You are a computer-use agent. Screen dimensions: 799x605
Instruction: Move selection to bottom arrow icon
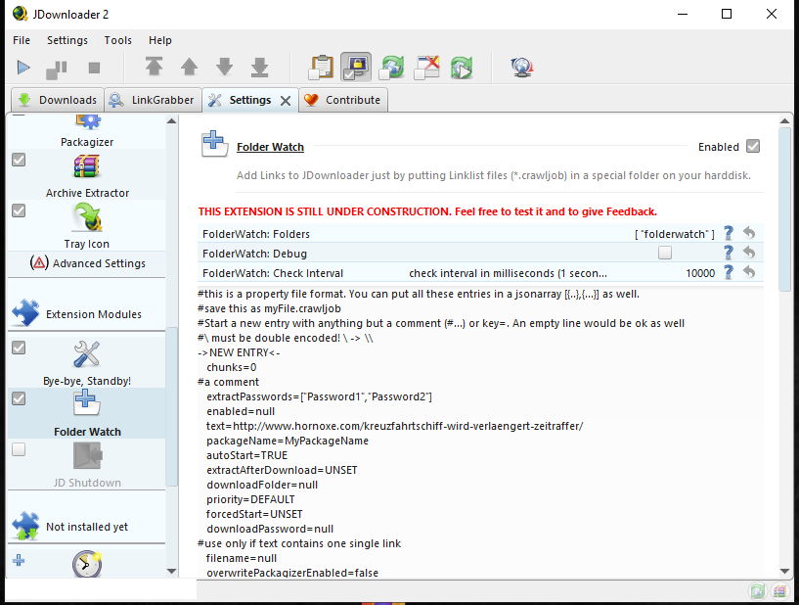click(x=260, y=67)
